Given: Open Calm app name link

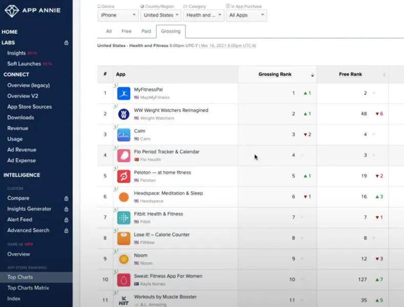Looking at the screenshot, I should point(140,131).
